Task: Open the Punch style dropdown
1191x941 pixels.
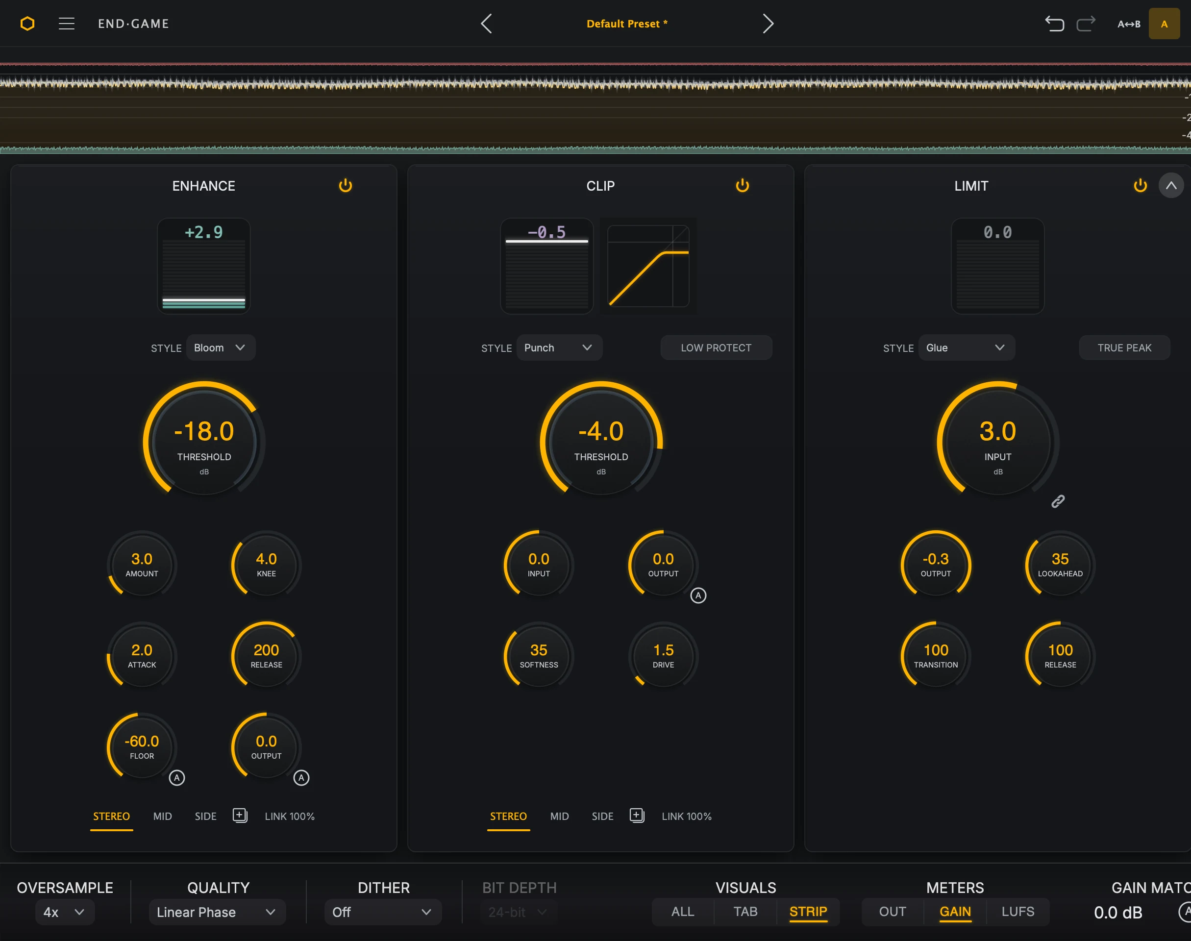Action: click(559, 347)
